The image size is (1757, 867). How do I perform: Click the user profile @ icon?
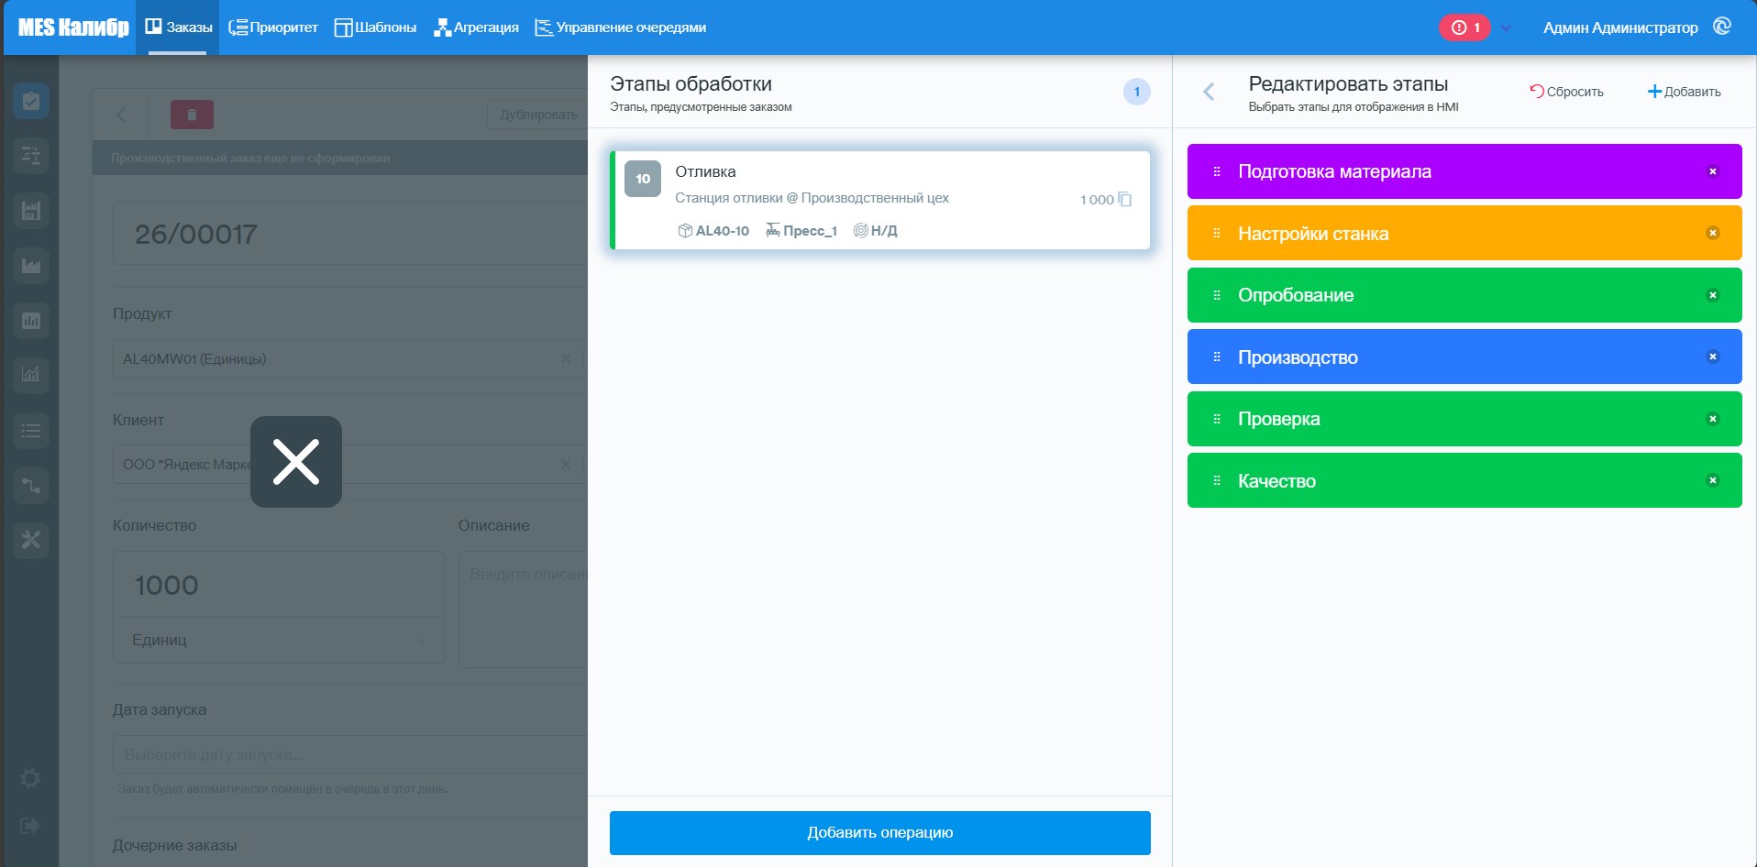1722,27
